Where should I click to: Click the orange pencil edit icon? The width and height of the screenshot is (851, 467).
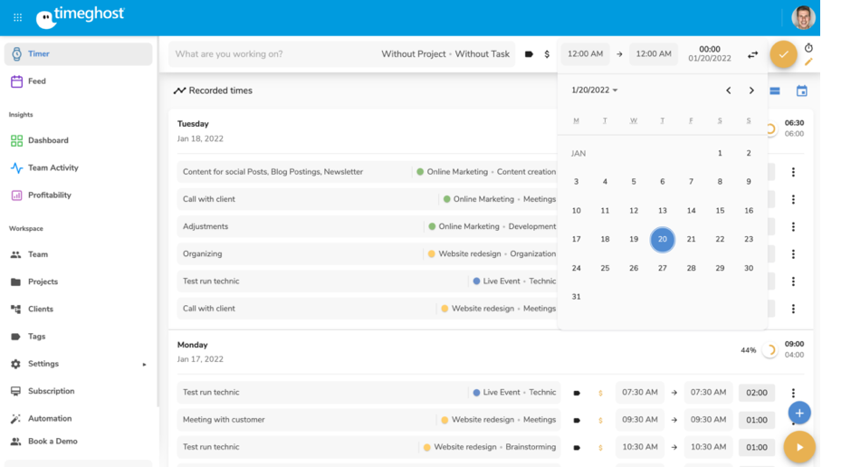[808, 62]
